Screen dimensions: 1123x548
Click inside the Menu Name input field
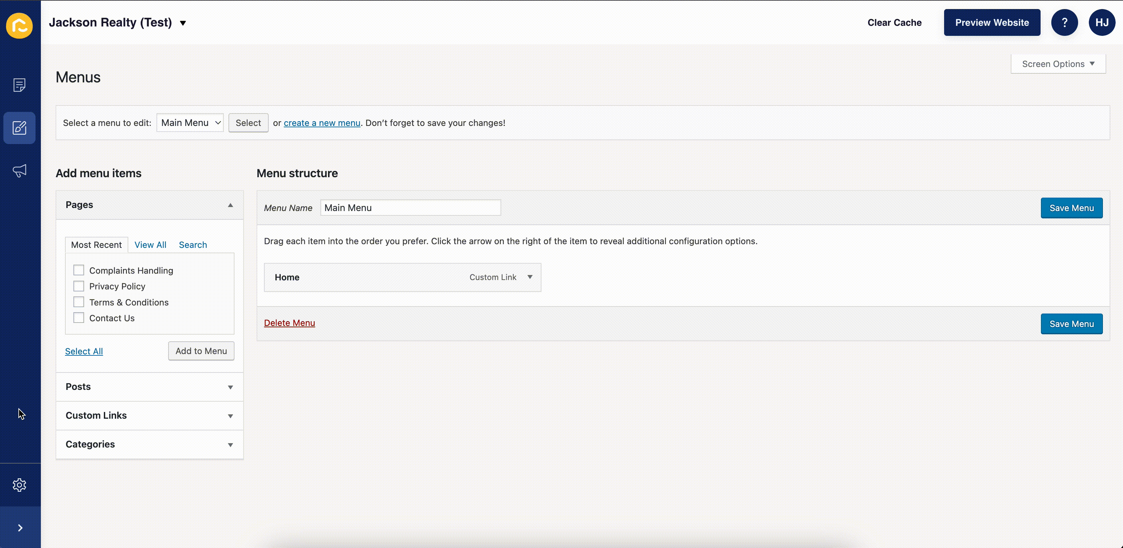coord(410,208)
